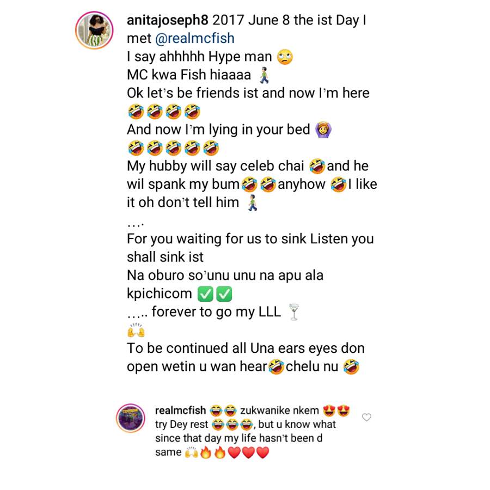Click the last red heart emoji in comment

pos(262,452)
